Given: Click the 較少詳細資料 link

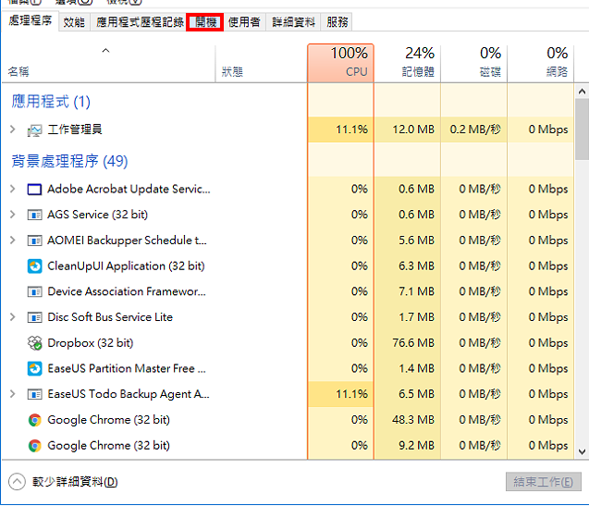Looking at the screenshot, I should (x=75, y=482).
